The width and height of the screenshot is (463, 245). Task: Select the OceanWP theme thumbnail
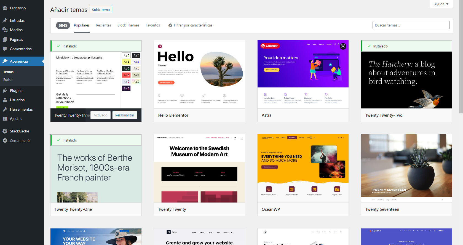(303, 169)
